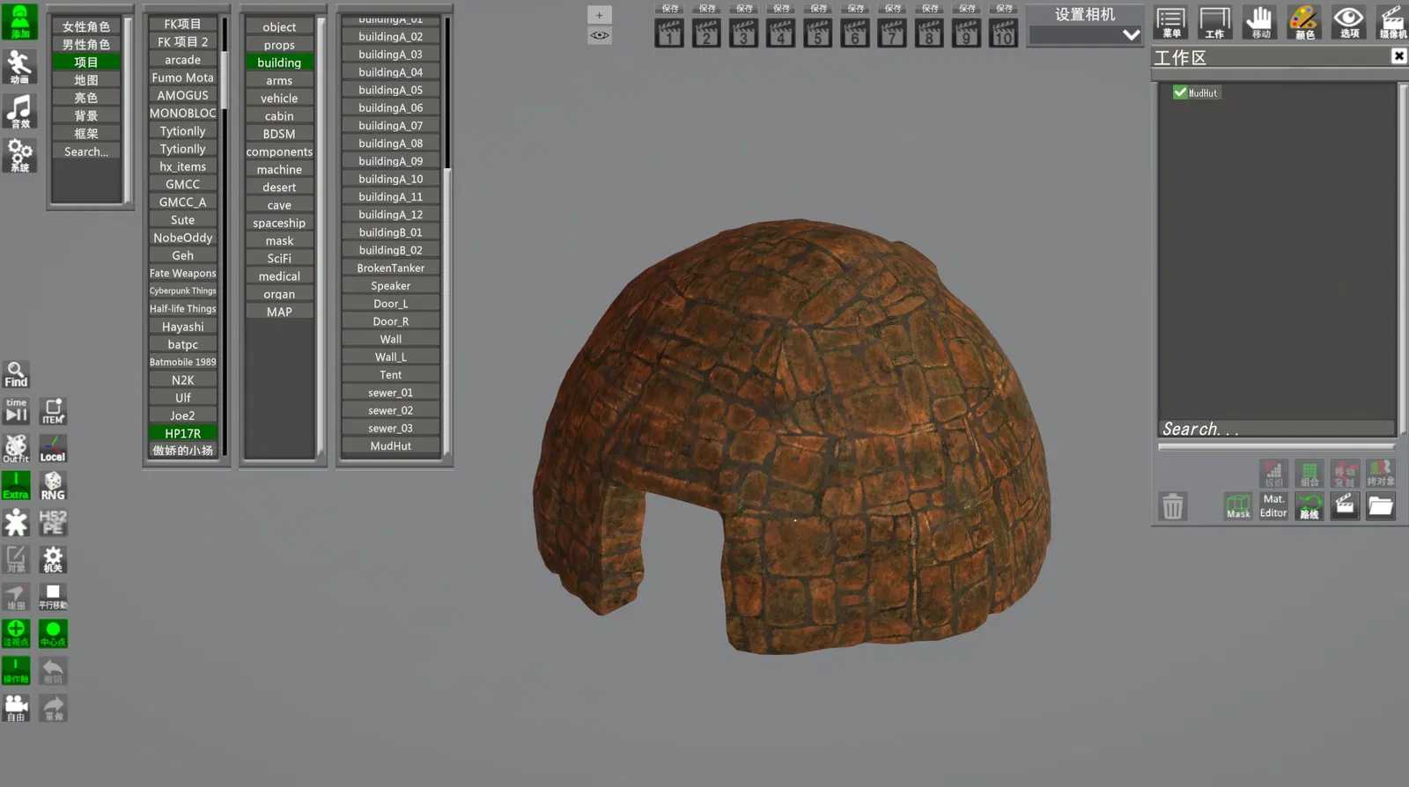Screen dimensions: 1409x787
Task: Toggle the 中心点 center point button
Action: pos(53,633)
